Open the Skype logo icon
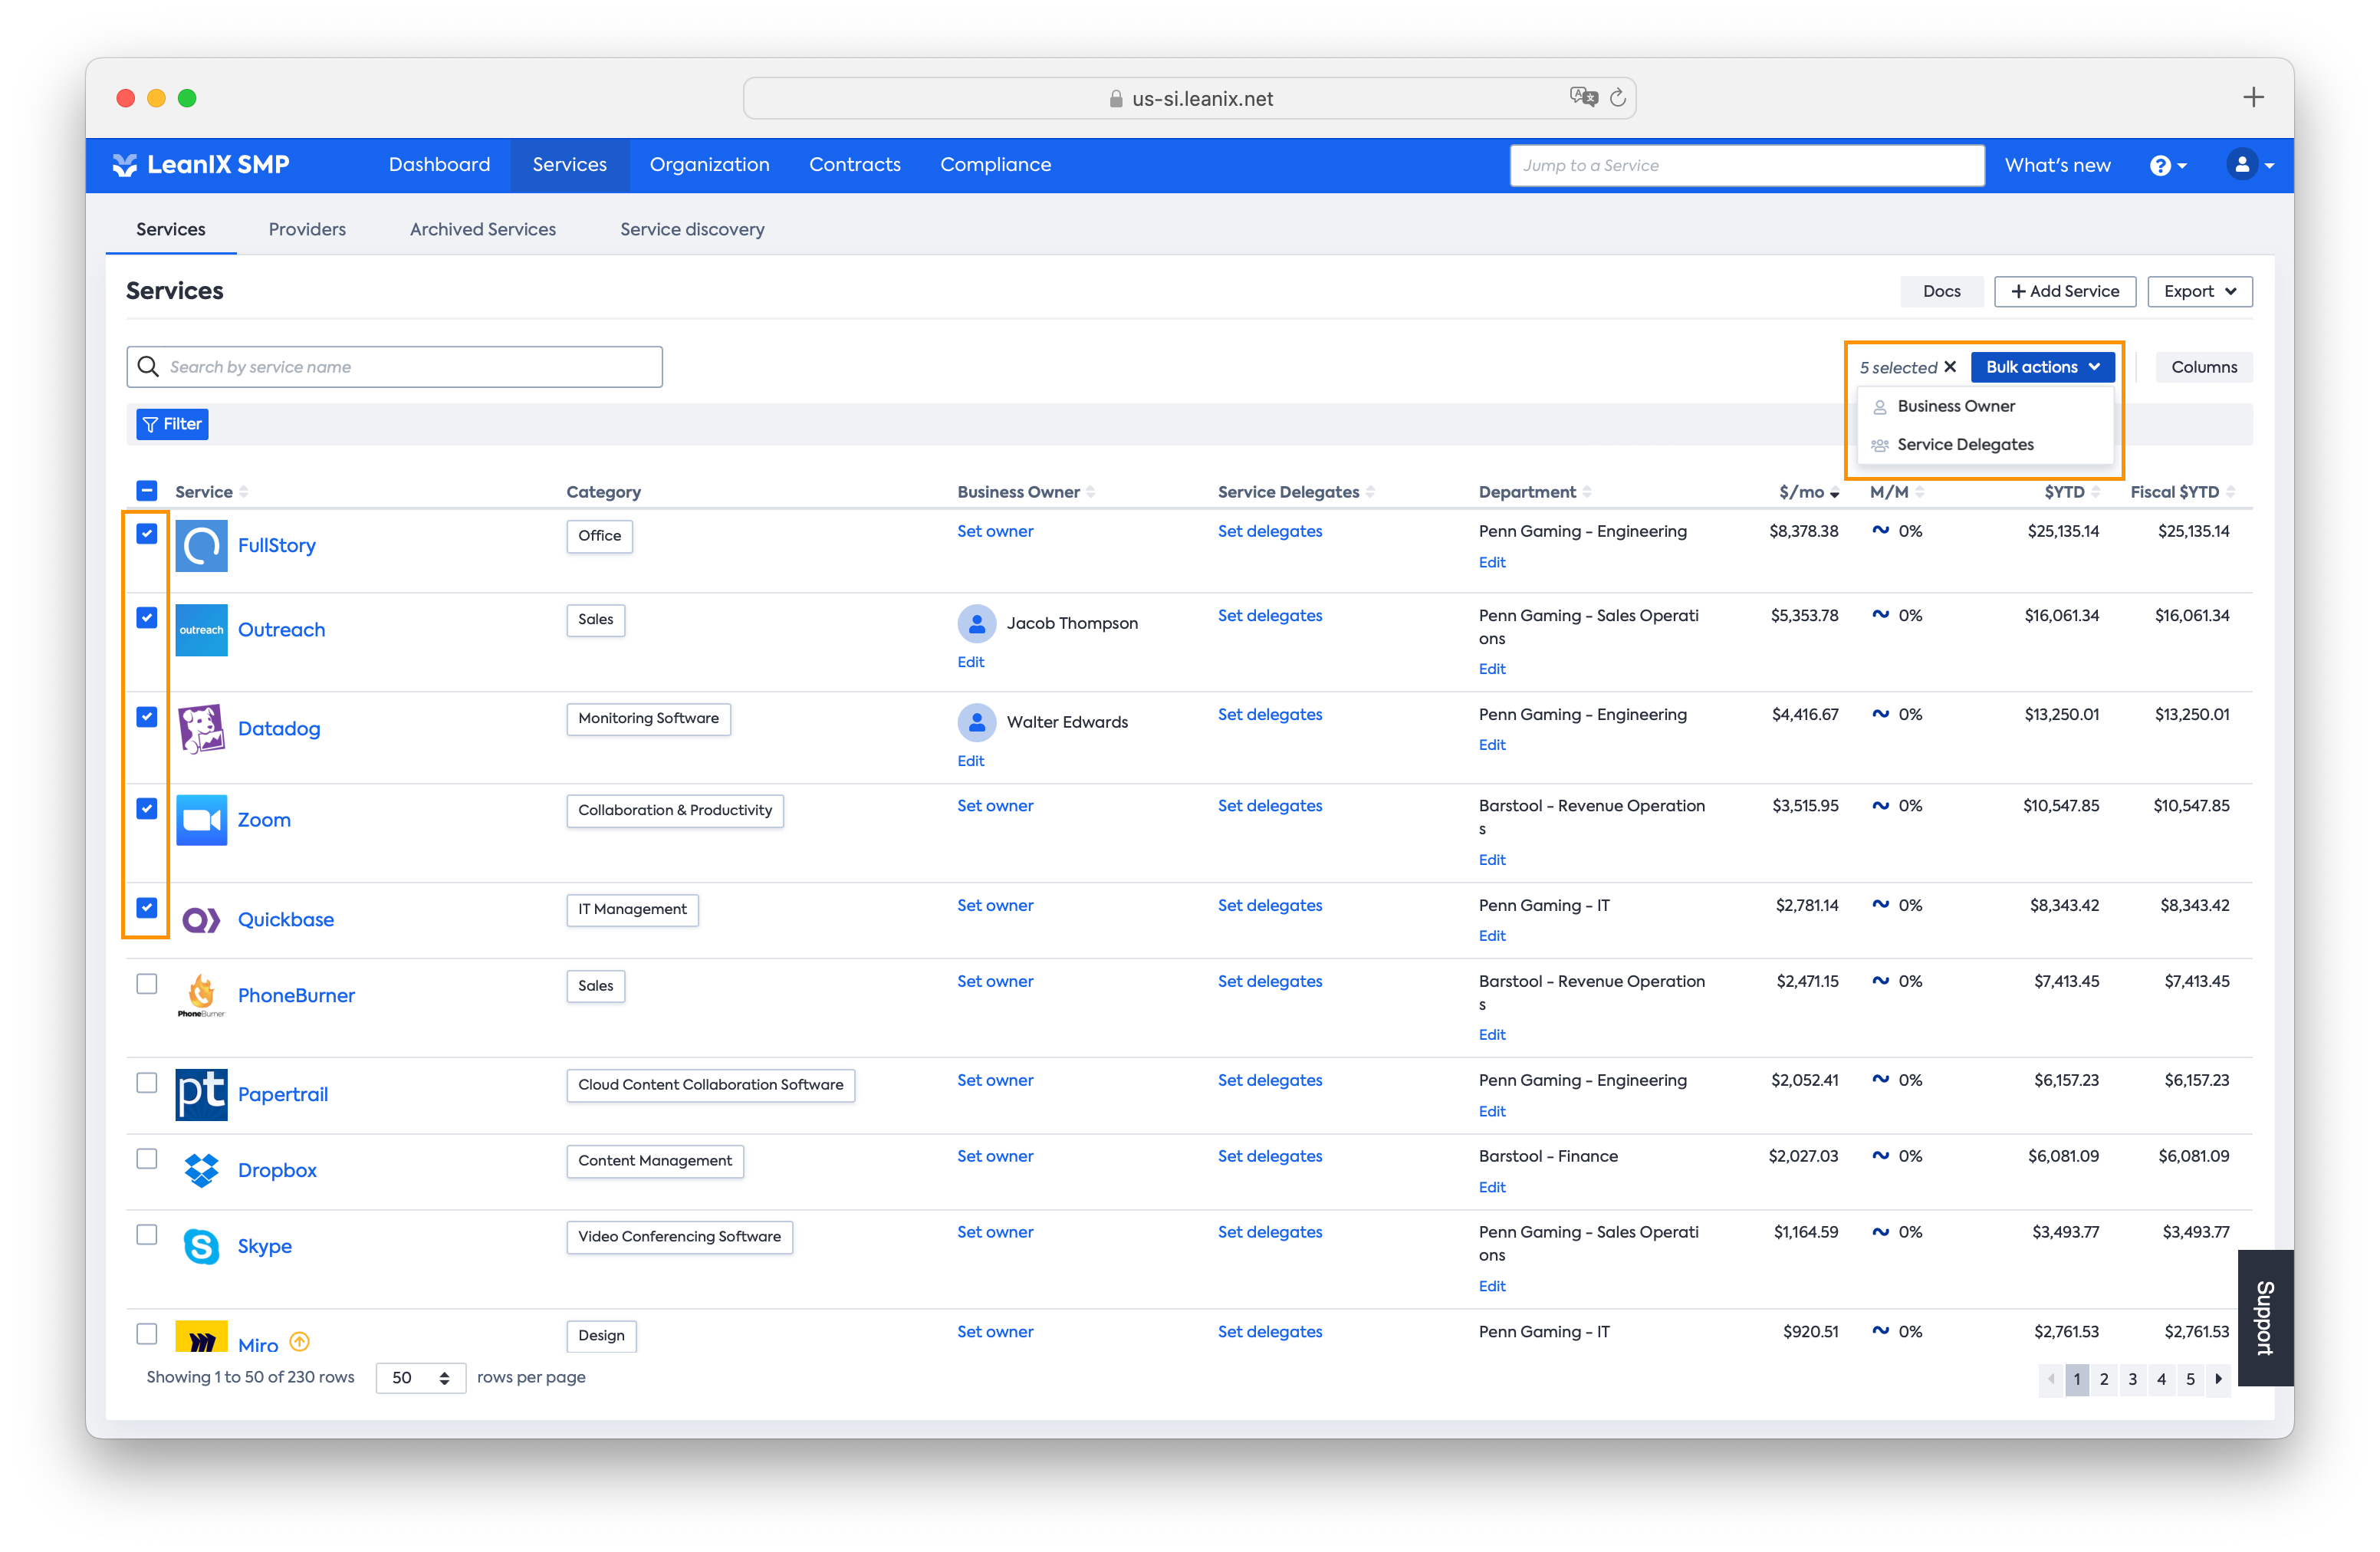This screenshot has height=1552, width=2380. pos(201,1246)
